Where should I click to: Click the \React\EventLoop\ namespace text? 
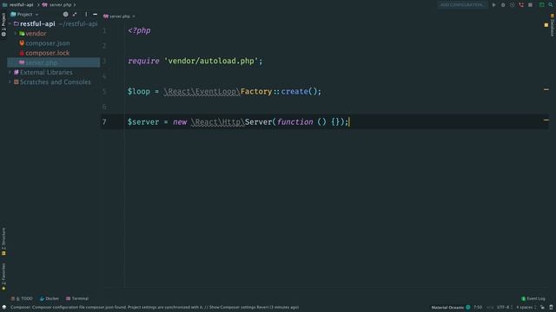click(202, 92)
